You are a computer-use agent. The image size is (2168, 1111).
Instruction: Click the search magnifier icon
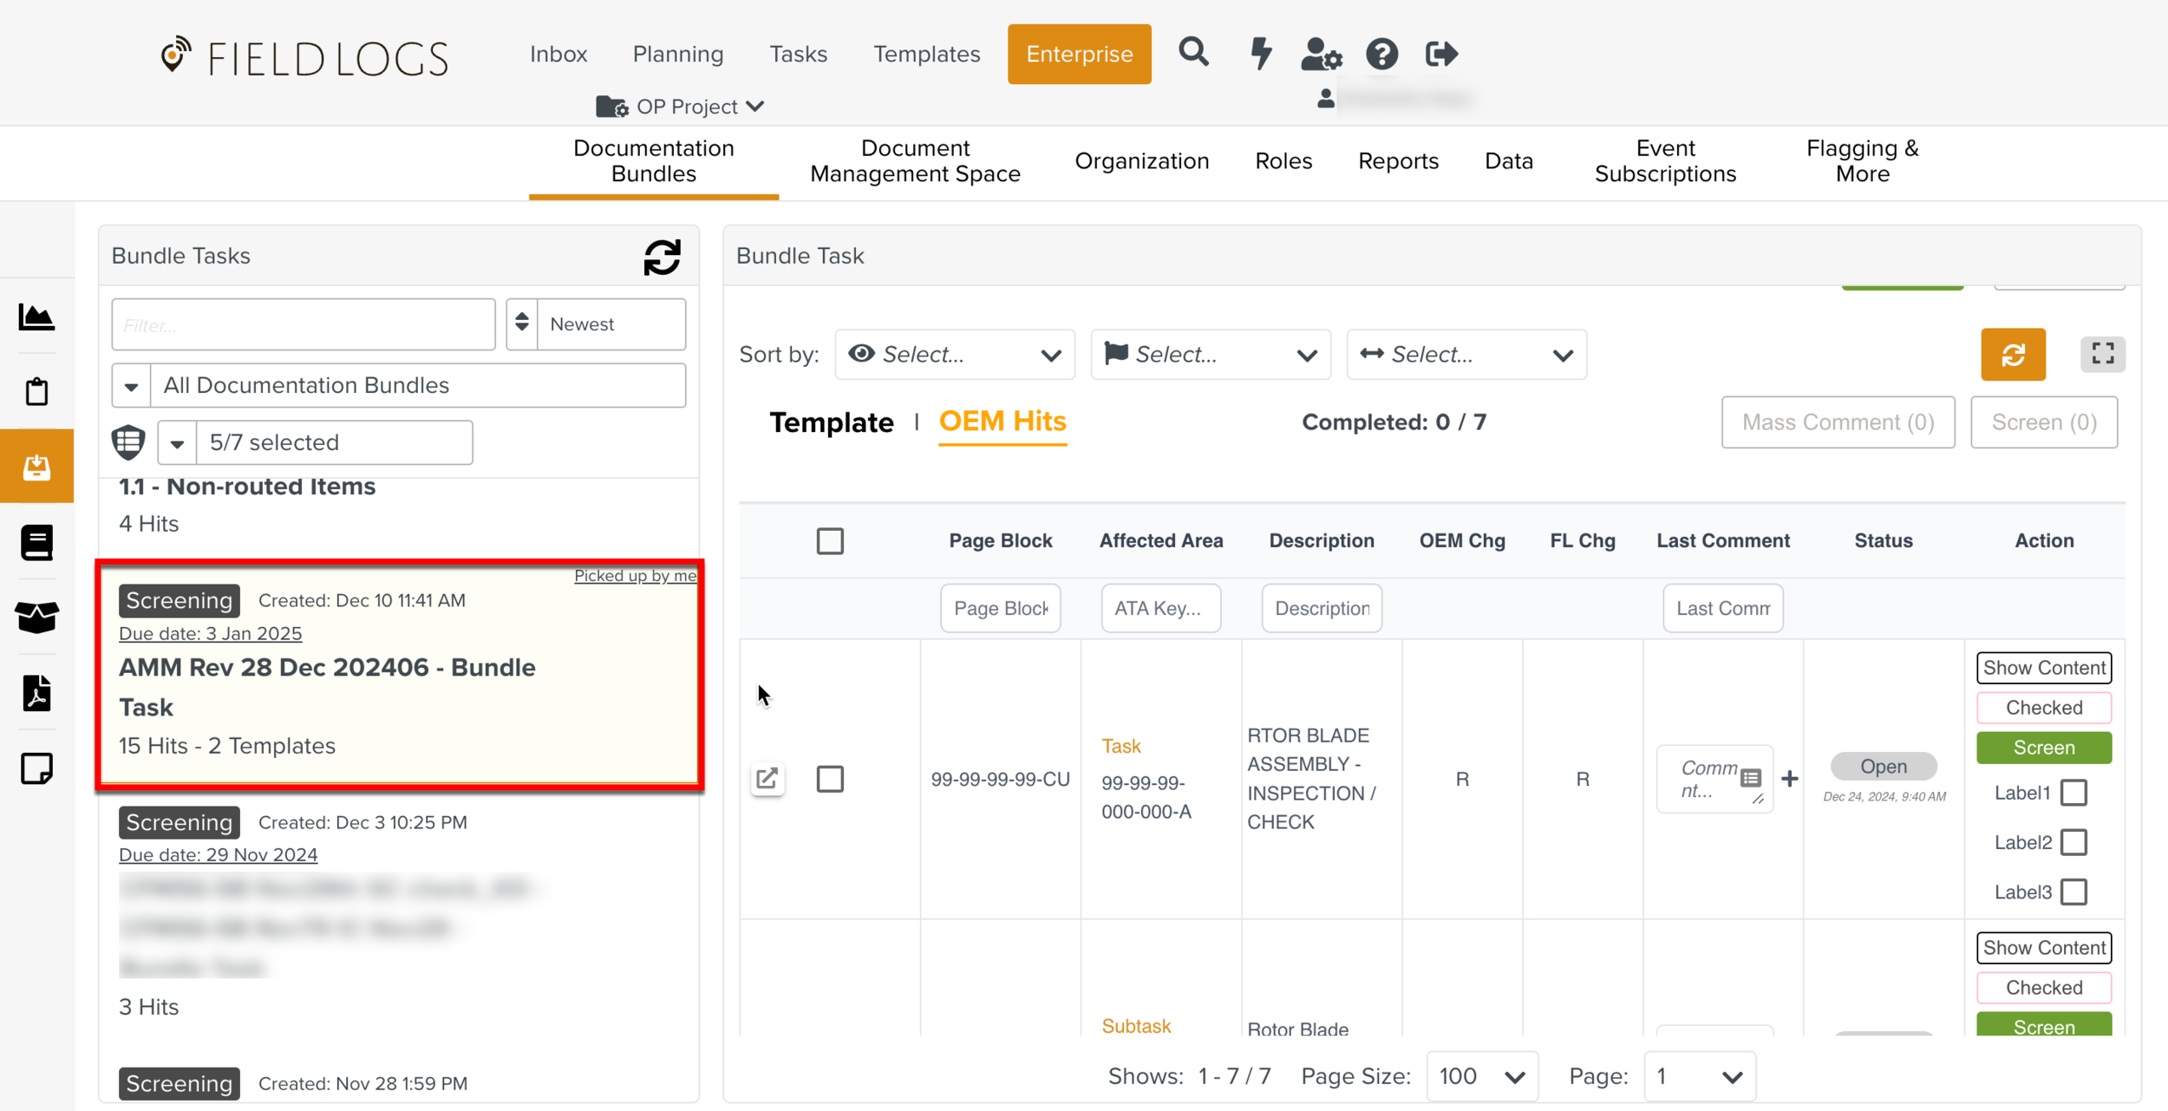tap(1193, 53)
